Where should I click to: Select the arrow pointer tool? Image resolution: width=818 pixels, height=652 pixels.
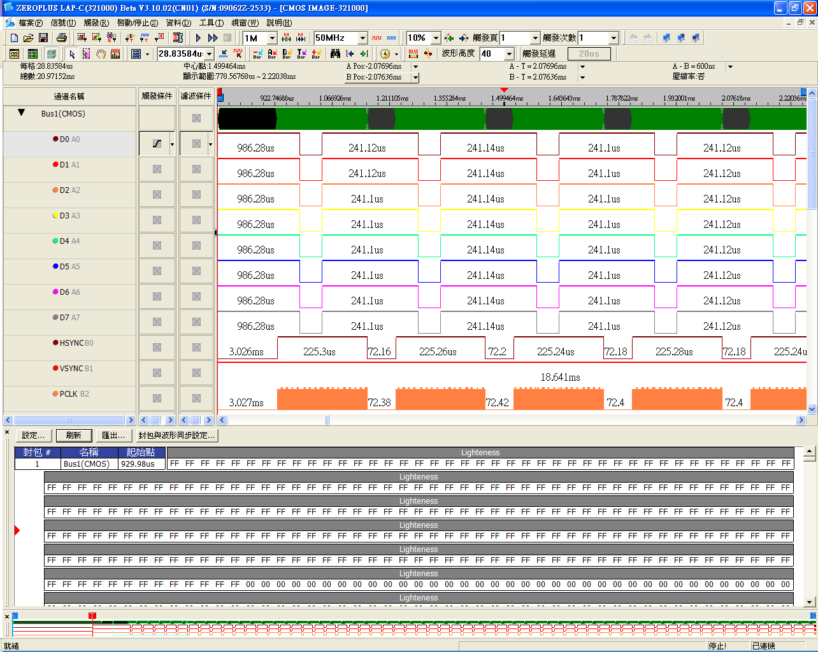72,54
